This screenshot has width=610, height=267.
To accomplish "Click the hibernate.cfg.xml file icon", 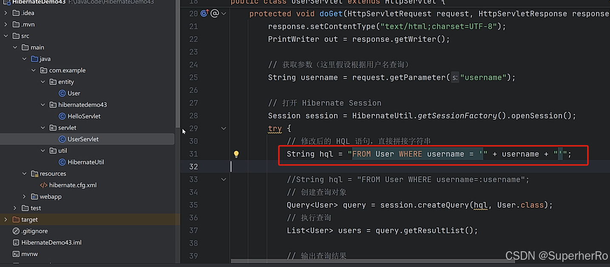I will [44, 185].
